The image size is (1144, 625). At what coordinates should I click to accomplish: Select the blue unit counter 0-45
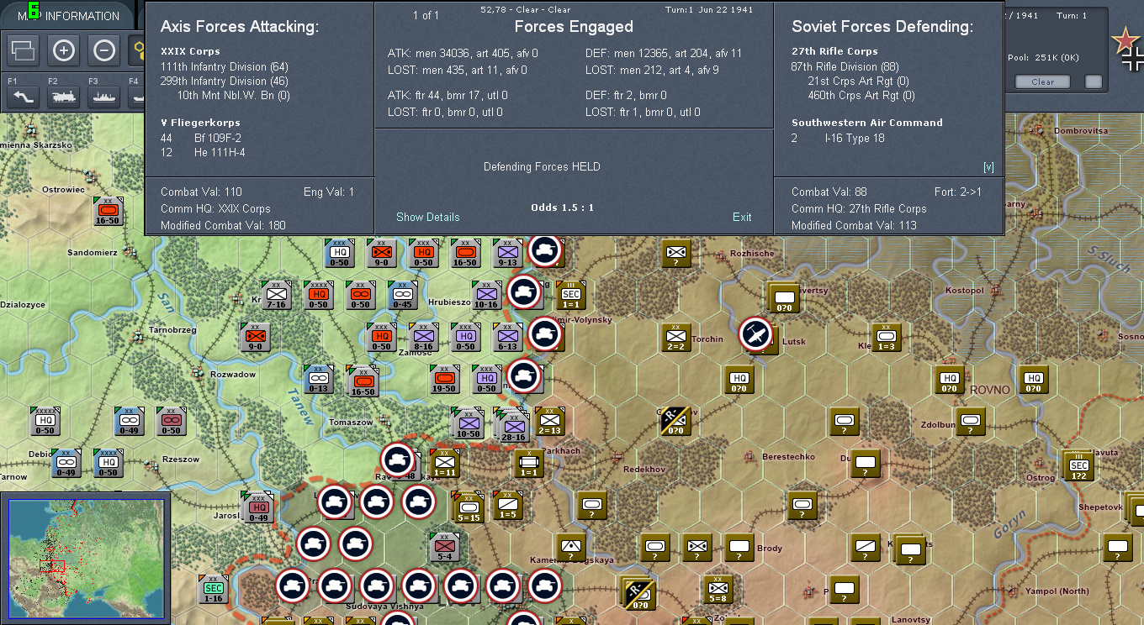(x=402, y=294)
